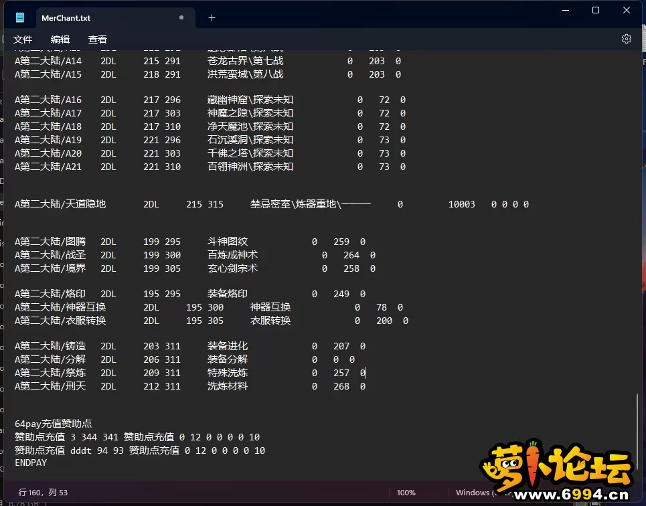Click text A第二大陆/境界
Viewport: 646px width, 506px height.
pyautogui.click(x=50, y=268)
